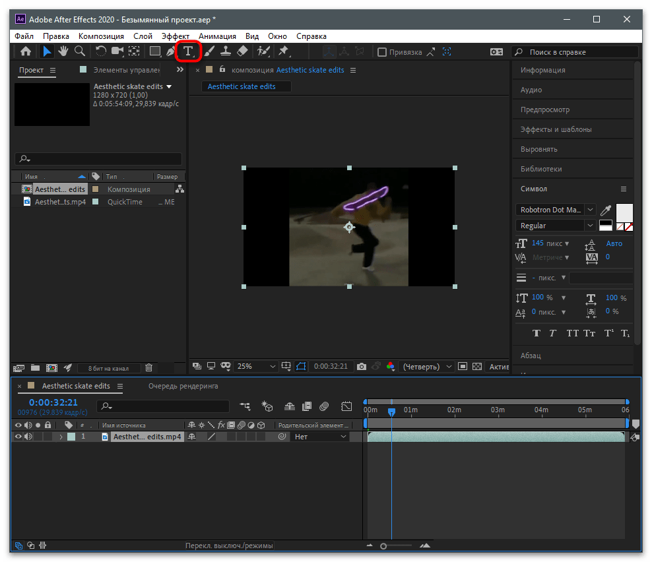Hide video of Aesthetic skate edits.mp4 layer
This screenshot has height=562, width=652.
18,437
